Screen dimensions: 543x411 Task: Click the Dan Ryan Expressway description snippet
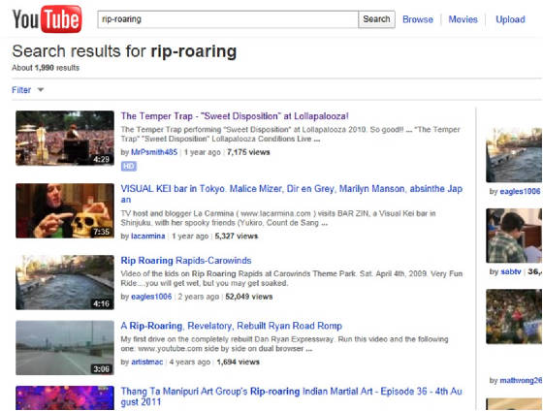[x=284, y=344]
